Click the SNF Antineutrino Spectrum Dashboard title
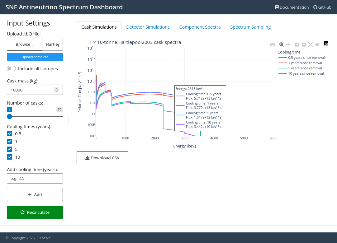This screenshot has height=243, width=337. (x=64, y=7)
